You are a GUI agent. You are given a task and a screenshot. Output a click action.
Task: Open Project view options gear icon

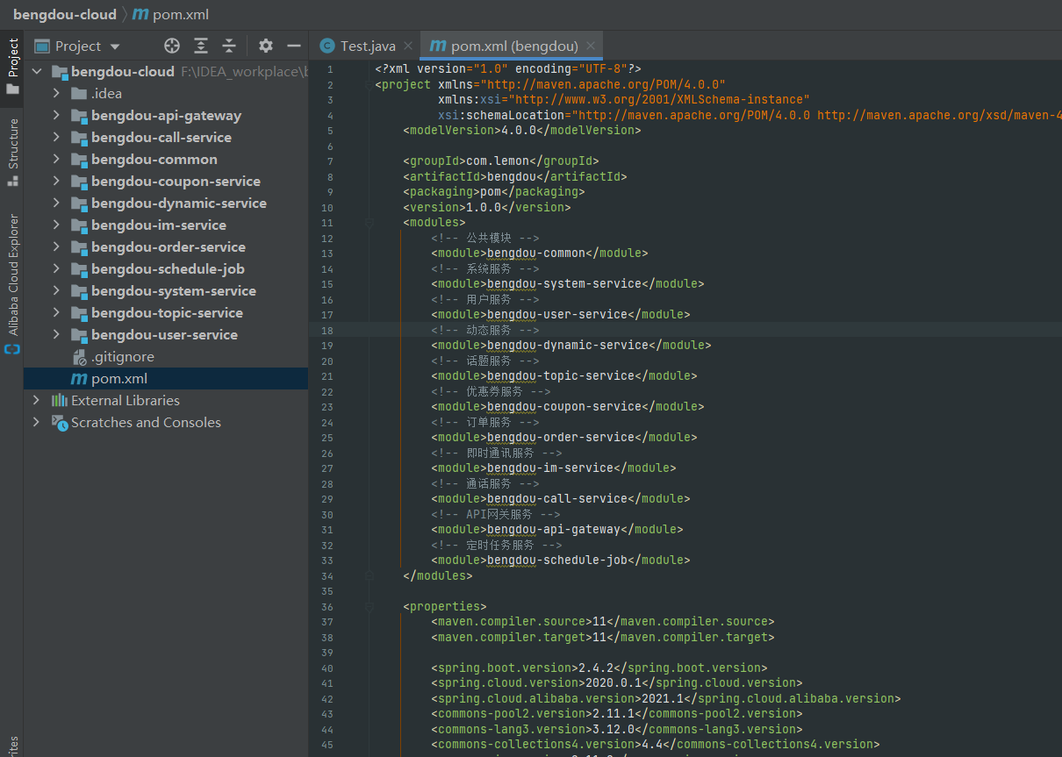[264, 45]
